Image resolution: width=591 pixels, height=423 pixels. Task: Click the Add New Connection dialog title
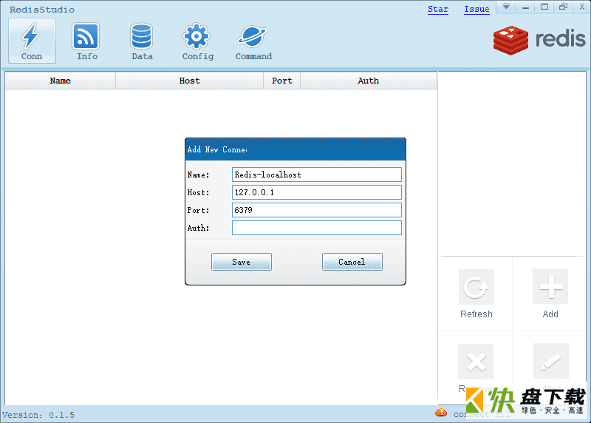click(217, 150)
